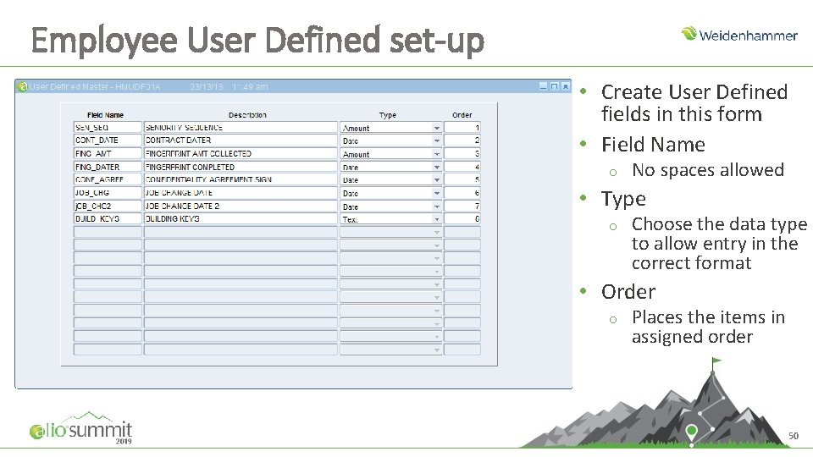Open Type dropdown for CONT_DATE row
Image resolution: width=813 pixels, height=457 pixels.
(x=437, y=140)
